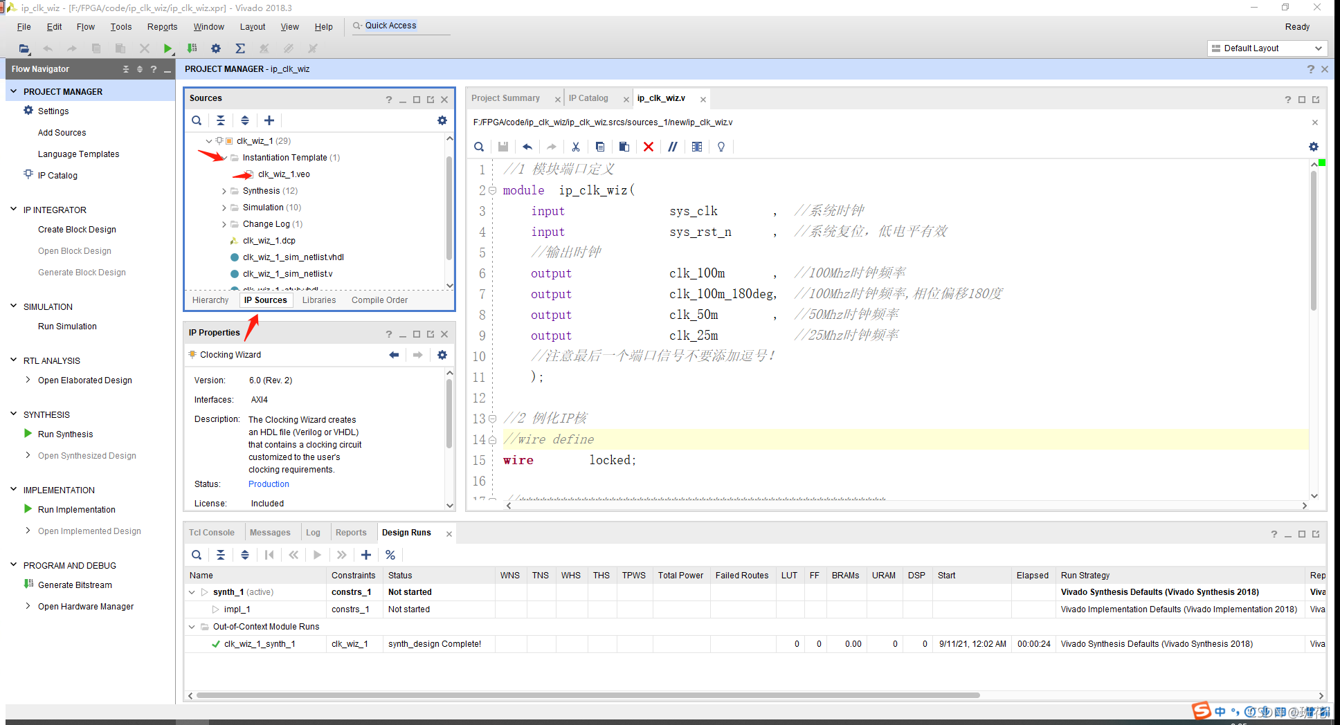
Task: Collapse synth_1 run row
Action: point(192,592)
